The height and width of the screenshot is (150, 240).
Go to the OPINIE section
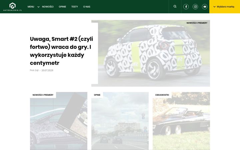point(62,7)
